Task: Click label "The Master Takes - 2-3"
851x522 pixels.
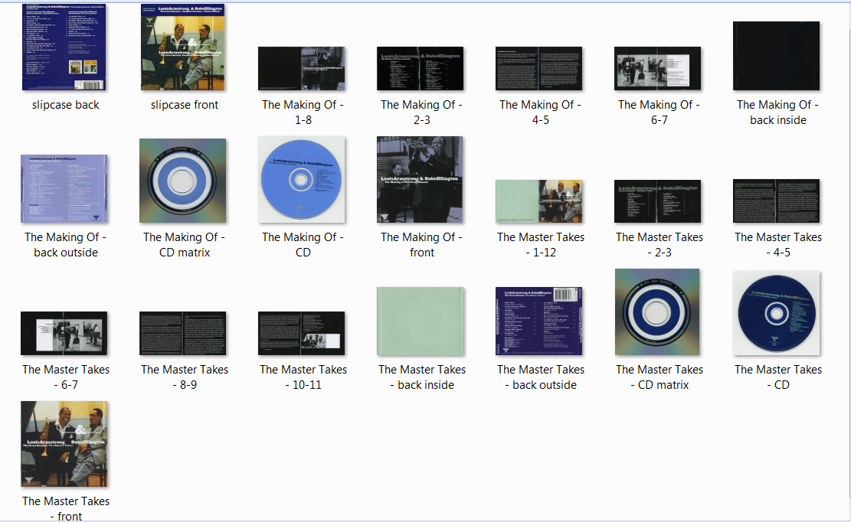Action: click(660, 244)
